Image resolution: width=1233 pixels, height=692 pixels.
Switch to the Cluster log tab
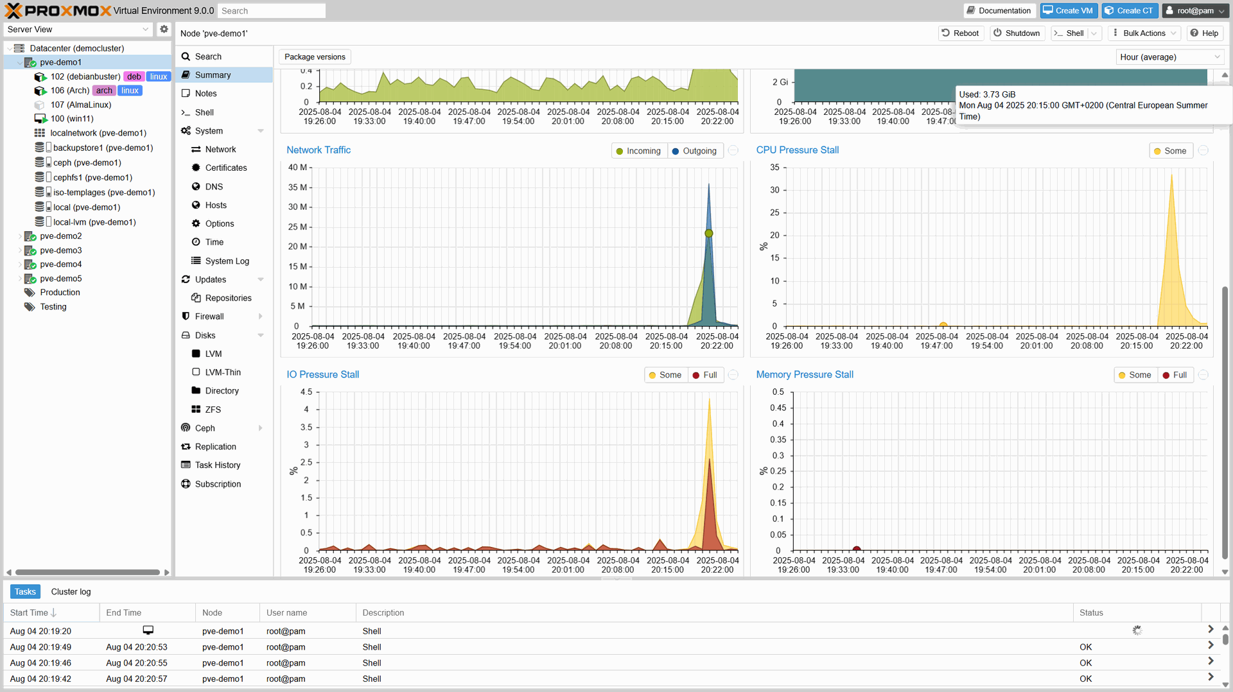pyautogui.click(x=71, y=592)
